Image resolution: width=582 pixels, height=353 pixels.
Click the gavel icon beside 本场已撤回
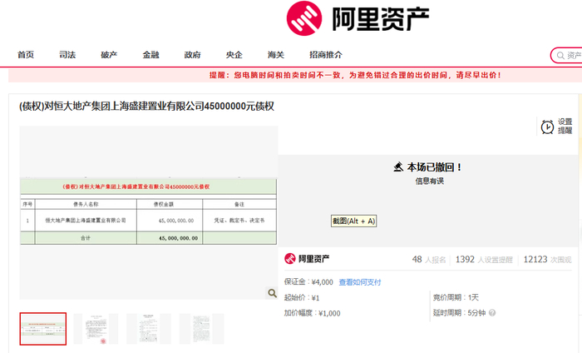click(x=398, y=167)
